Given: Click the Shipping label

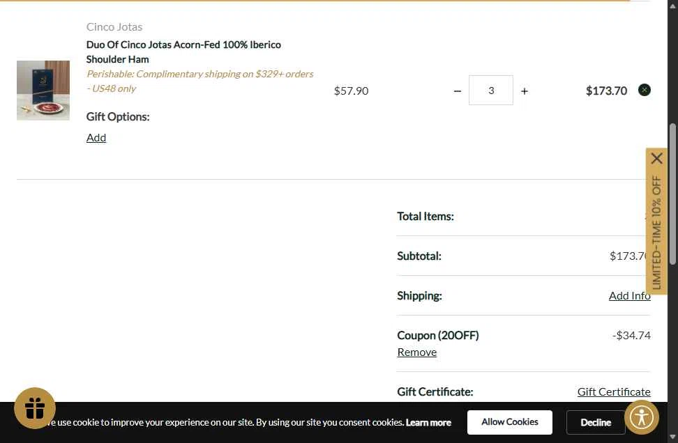Looking at the screenshot, I should pos(419,296).
